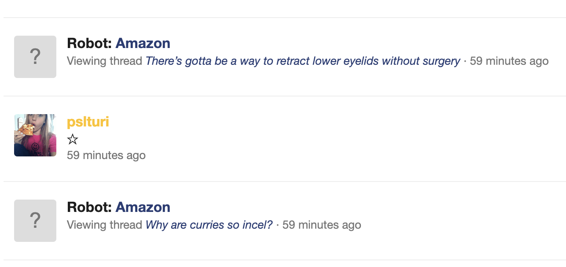This screenshot has width=566, height=267.
Task: Click the divider line below the curries entry
Action: coord(284,260)
